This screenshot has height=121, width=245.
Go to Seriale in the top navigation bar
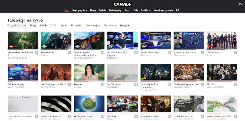click(102, 10)
